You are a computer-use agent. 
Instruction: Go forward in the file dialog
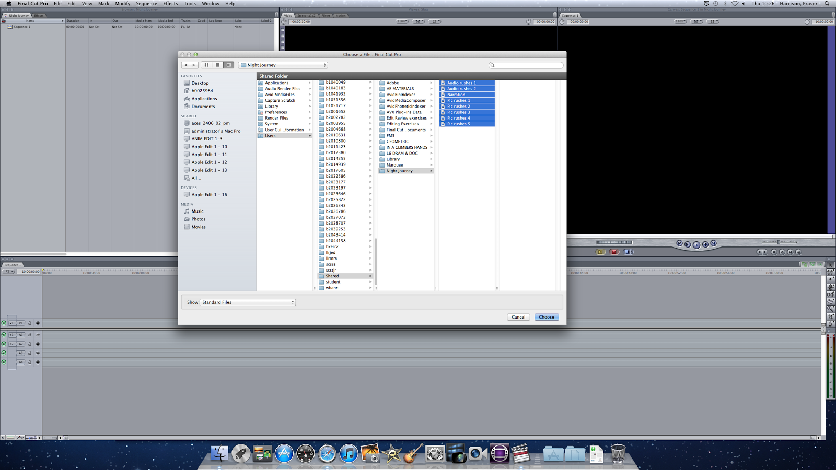[194, 65]
